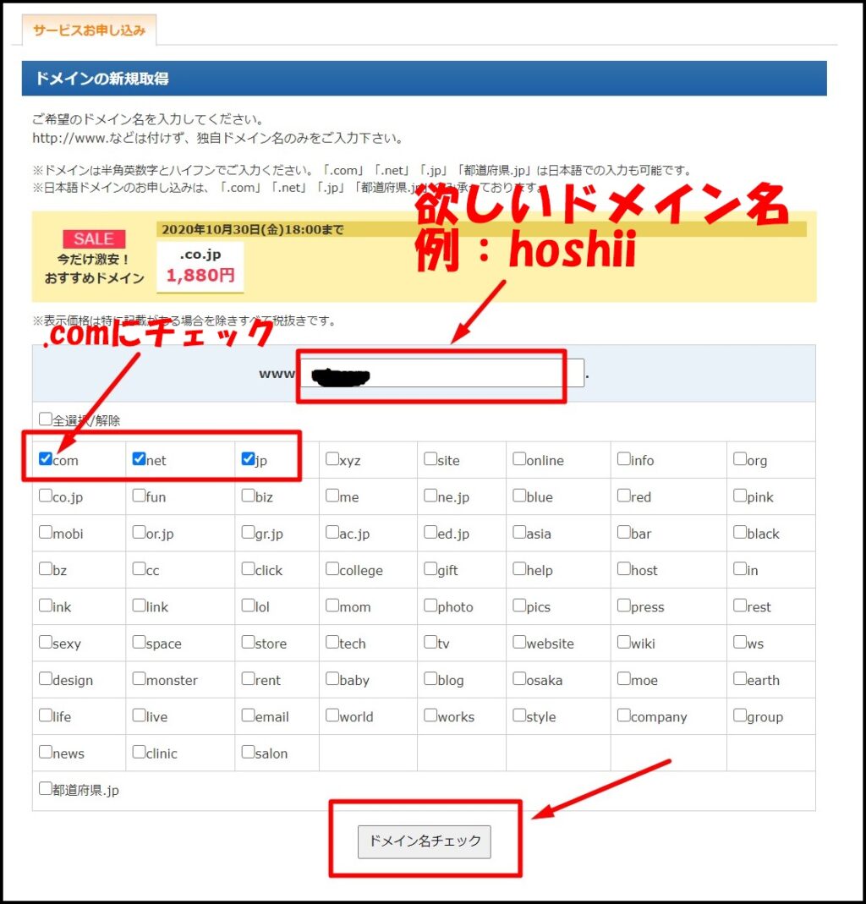Tick the org domain checkbox
Viewport: 866px width, 904px height.
coord(740,458)
